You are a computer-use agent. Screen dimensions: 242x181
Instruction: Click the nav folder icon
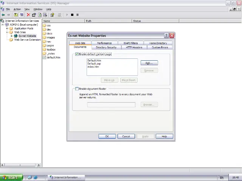[45, 41]
